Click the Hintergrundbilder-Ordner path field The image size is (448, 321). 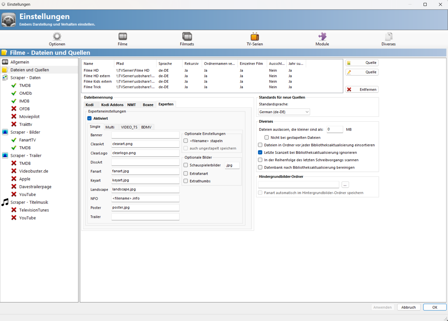click(299, 185)
